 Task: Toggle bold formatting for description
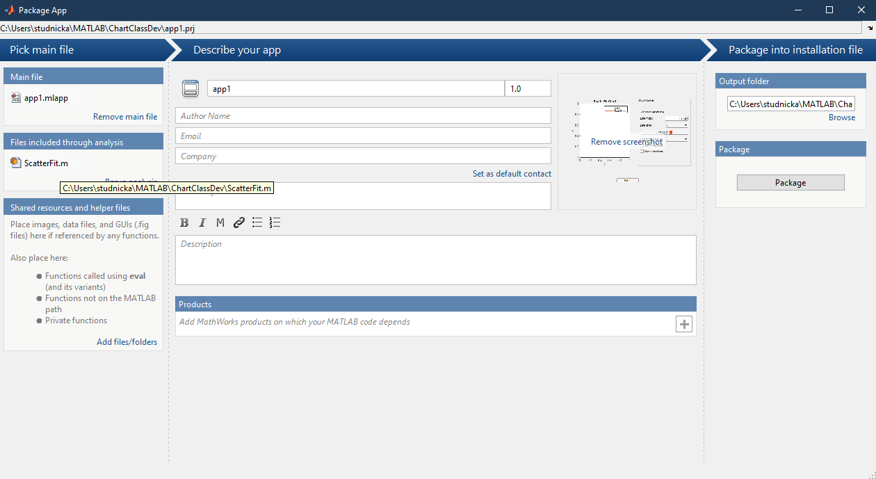click(x=184, y=222)
